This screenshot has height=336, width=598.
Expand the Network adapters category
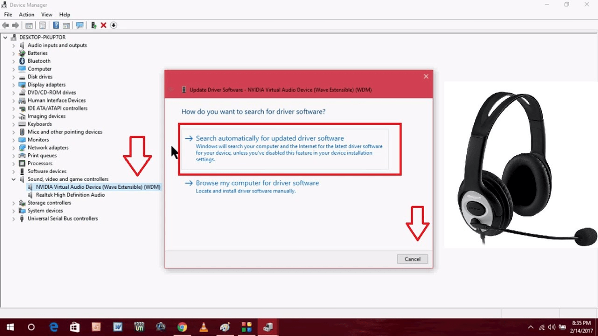[14, 148]
